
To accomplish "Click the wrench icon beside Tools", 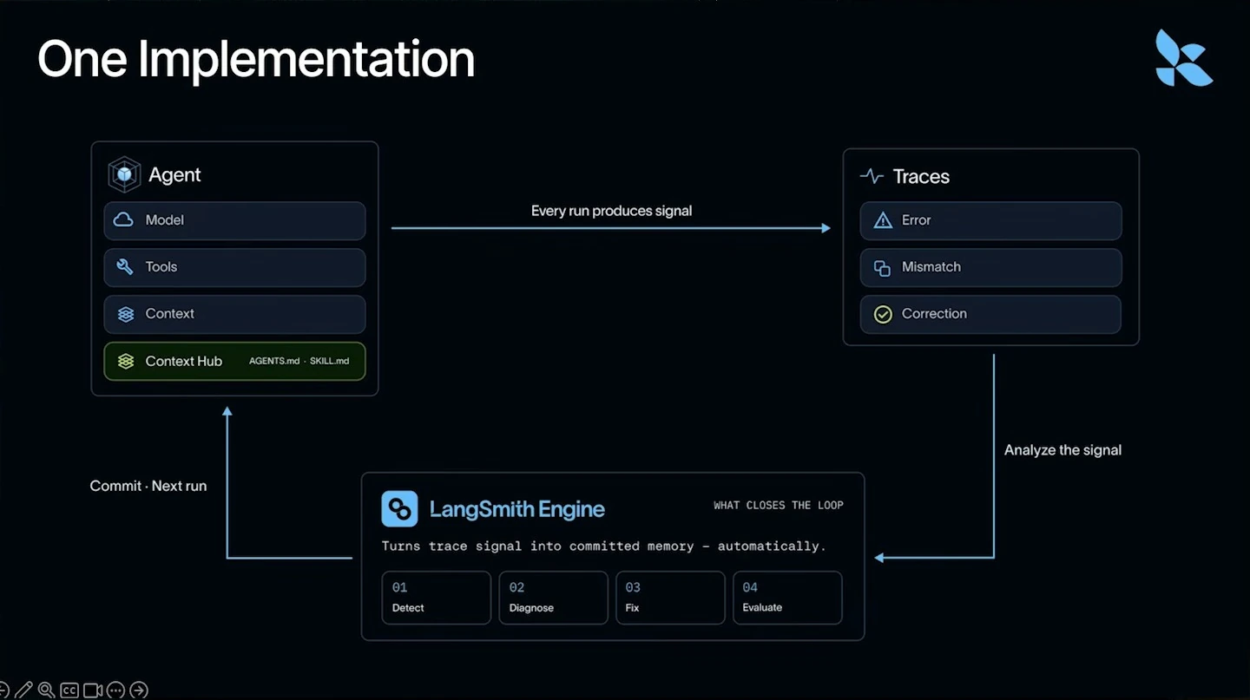I will [124, 267].
